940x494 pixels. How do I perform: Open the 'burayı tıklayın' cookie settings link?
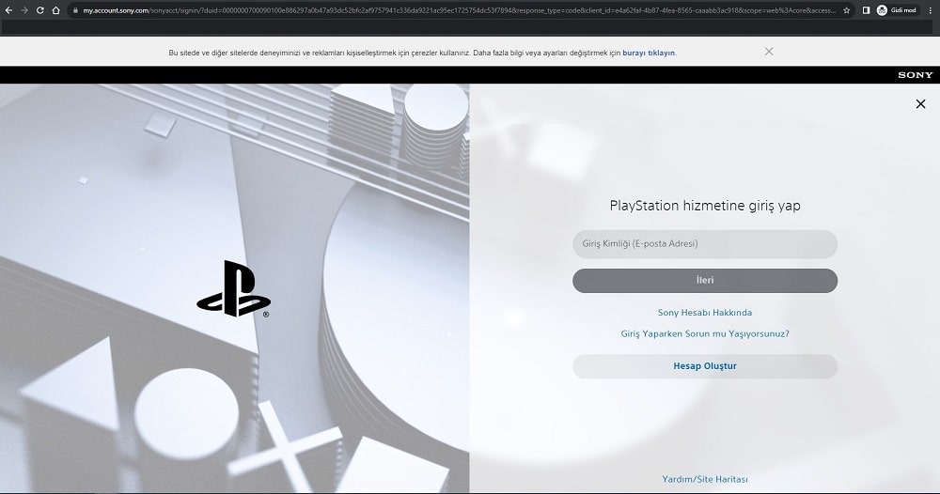(649, 53)
